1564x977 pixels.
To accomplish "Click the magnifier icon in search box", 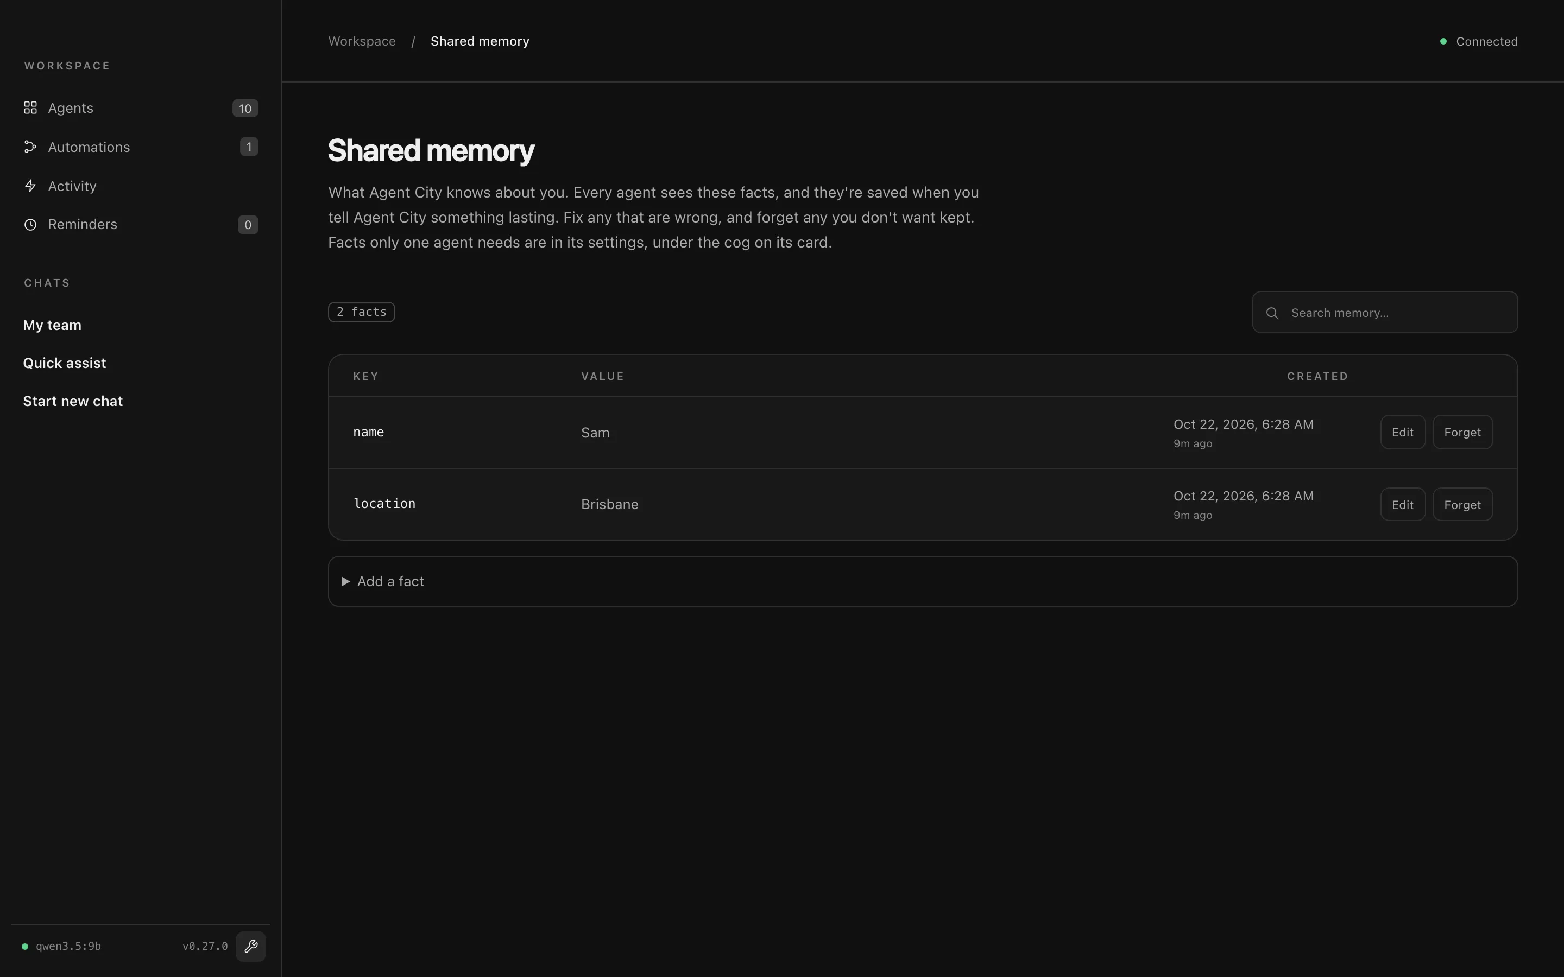I will [1272, 313].
